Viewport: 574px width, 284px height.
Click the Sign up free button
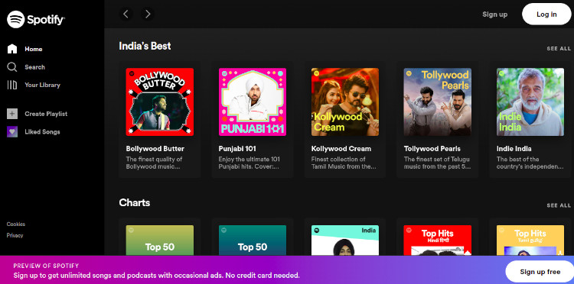tap(540, 272)
